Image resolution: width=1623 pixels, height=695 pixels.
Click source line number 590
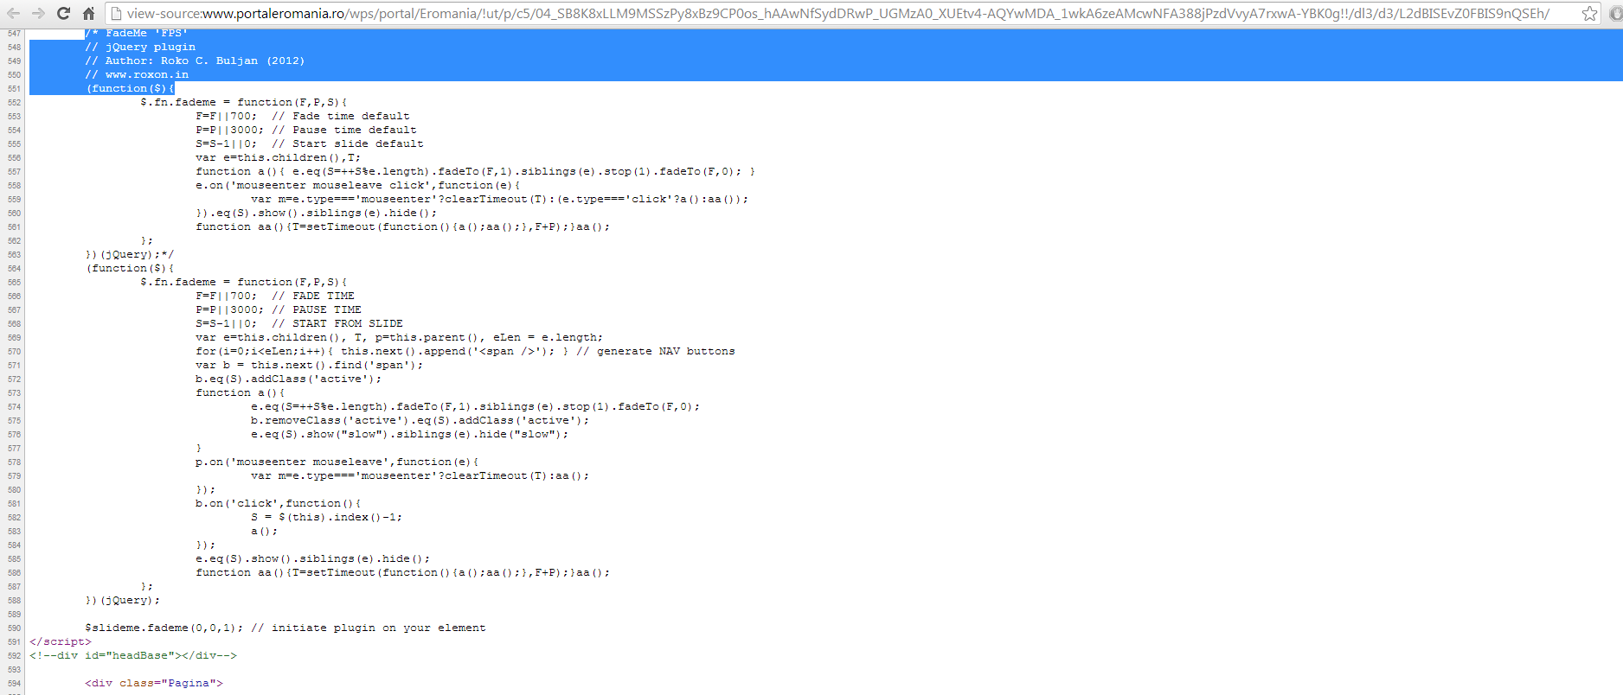(14, 628)
